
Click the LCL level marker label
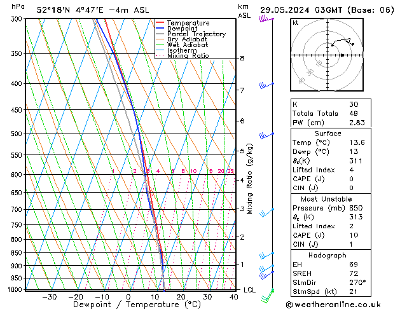249,290
